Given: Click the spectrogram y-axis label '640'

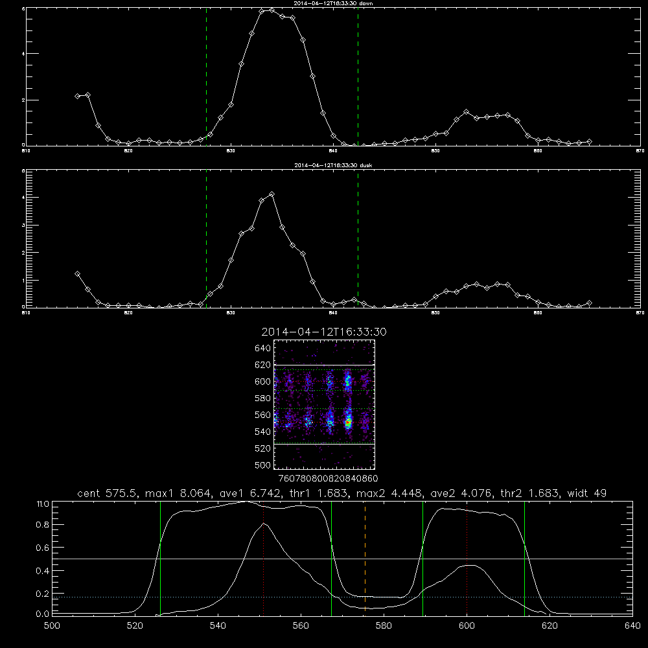Looking at the screenshot, I should [263, 349].
